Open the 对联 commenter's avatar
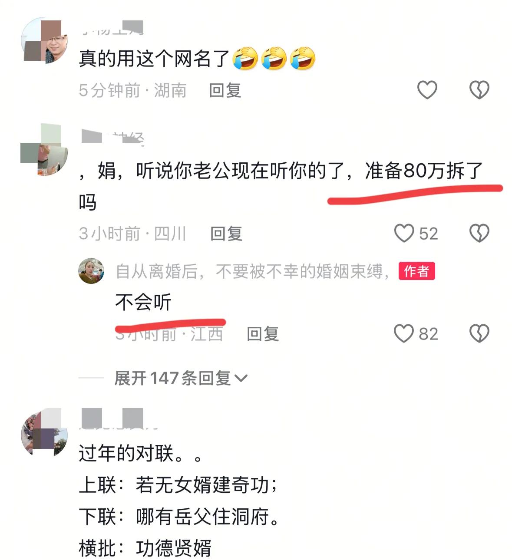This screenshot has height=560, width=512. tap(44, 432)
